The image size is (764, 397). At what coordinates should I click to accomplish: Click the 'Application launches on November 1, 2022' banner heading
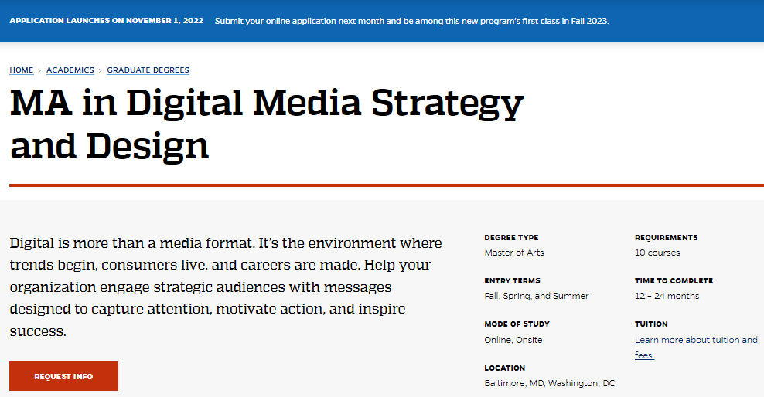pos(107,21)
